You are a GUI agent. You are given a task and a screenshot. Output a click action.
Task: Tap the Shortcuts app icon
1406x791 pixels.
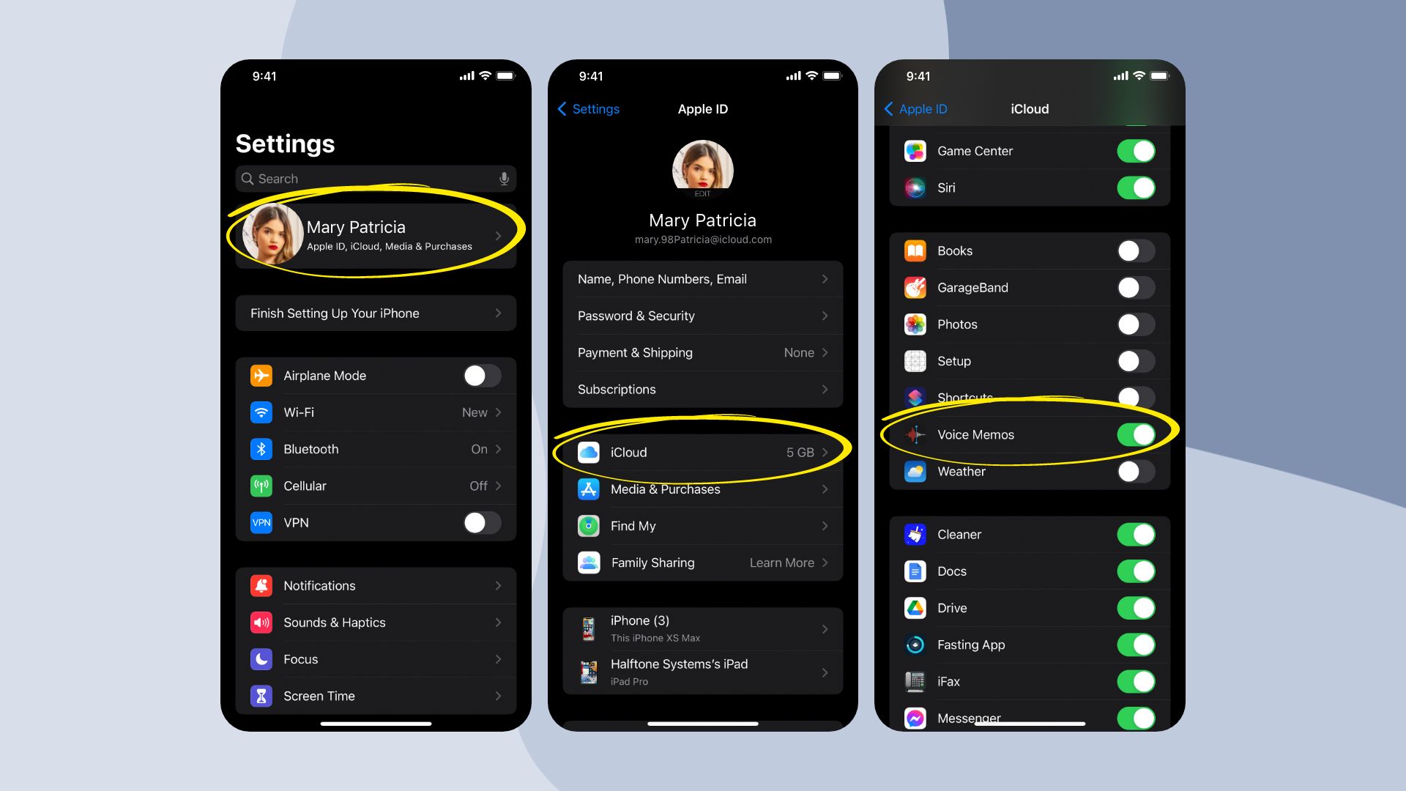click(x=915, y=397)
